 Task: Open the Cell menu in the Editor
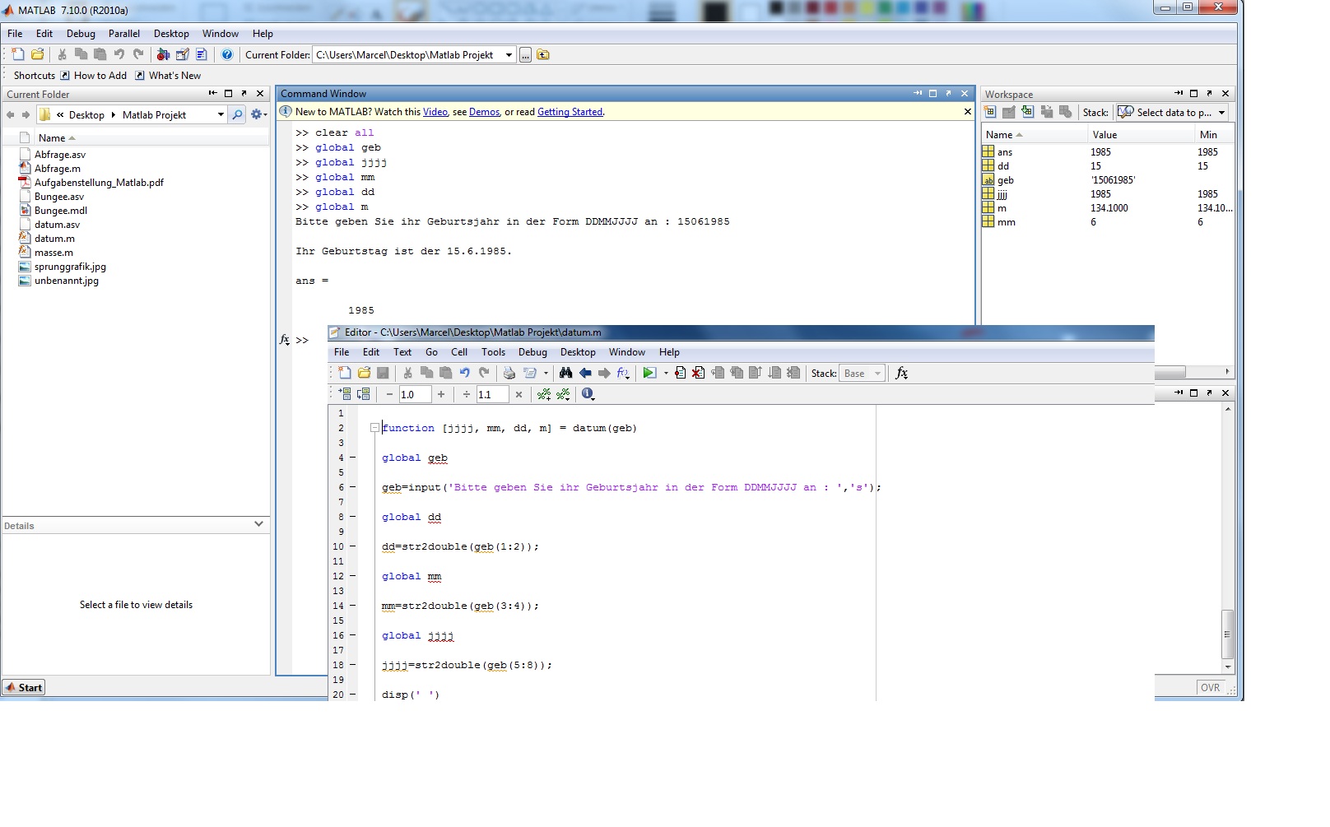(x=459, y=352)
